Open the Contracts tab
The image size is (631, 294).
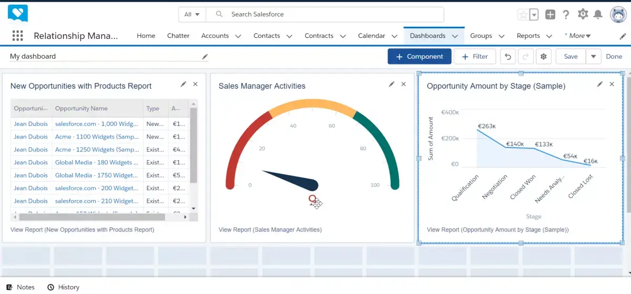[319, 36]
